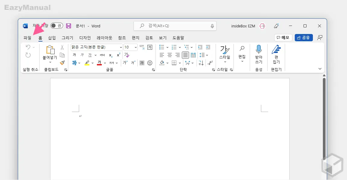Open the yellow highlight color dropdown arrow
347x180 pixels.
point(92,63)
